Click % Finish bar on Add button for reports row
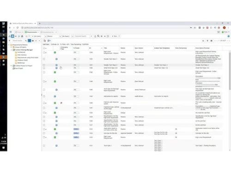This screenshot has height=173, width=231. [76, 96]
